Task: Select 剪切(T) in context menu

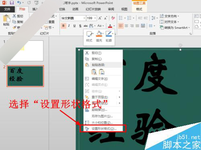Action: point(103,53)
